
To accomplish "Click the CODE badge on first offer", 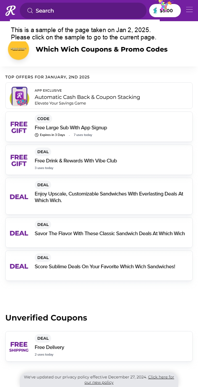I will [43, 119].
